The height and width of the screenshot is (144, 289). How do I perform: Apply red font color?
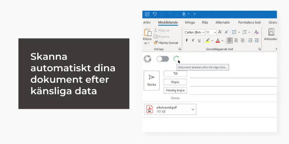(218, 41)
